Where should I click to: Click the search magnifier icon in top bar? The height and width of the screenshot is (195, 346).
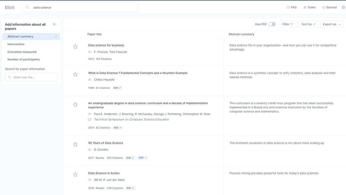point(27,8)
